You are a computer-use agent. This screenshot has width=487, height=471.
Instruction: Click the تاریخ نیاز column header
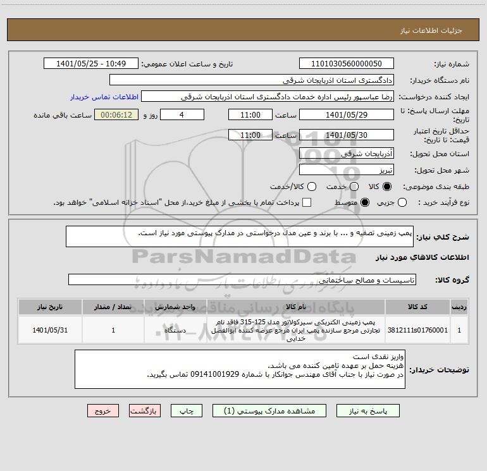click(50, 307)
